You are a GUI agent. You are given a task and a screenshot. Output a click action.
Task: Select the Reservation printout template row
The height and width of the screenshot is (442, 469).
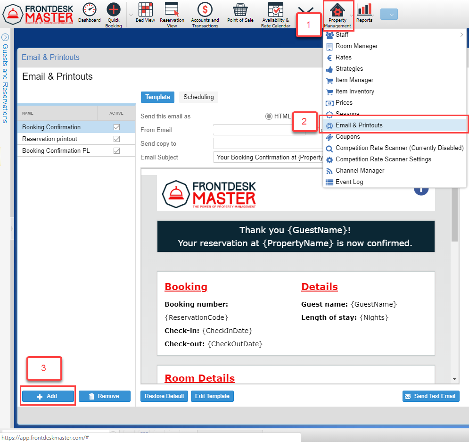click(x=76, y=139)
